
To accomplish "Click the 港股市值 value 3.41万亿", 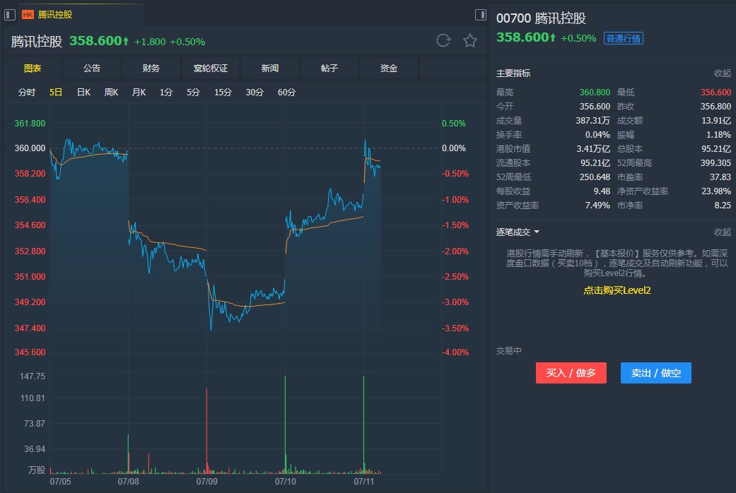I will click(x=593, y=149).
